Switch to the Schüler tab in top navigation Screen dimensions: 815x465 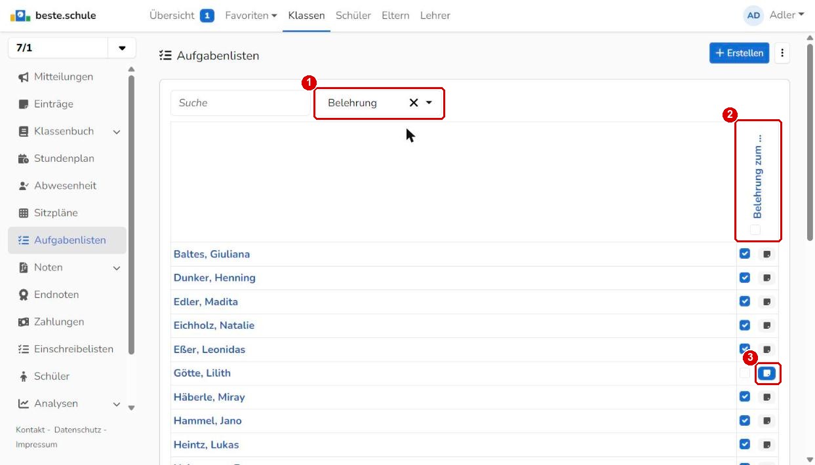(x=353, y=15)
